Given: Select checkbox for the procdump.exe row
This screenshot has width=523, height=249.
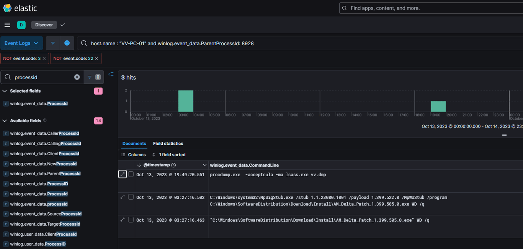Looking at the screenshot, I should click(131, 174).
